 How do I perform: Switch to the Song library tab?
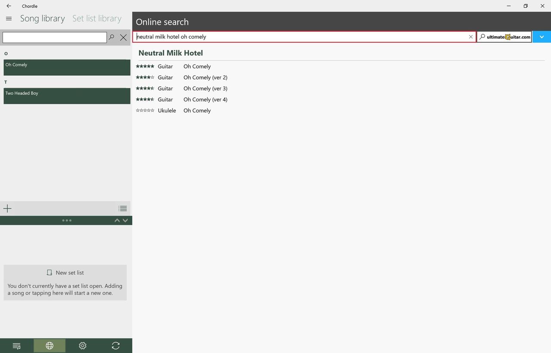(43, 19)
